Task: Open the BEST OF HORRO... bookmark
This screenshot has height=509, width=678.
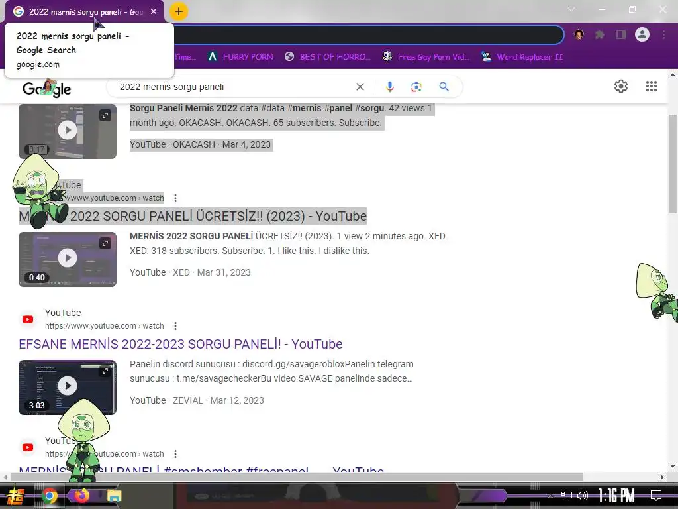Action: pos(328,57)
